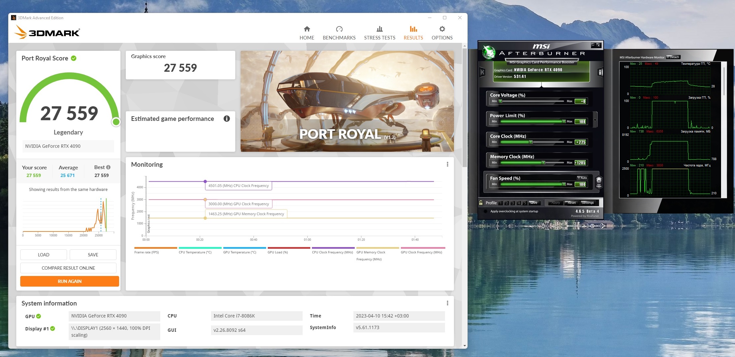Select Afterburner profile slot 4
The image size is (735, 357).
519,203
